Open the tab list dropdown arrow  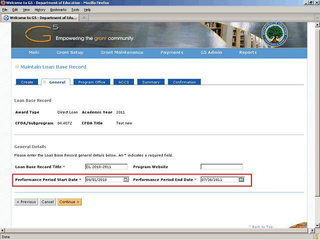(317, 18)
